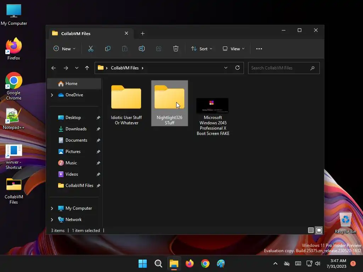Go up one folder level
Viewport: 363px width, 272px height.
[x=87, y=68]
